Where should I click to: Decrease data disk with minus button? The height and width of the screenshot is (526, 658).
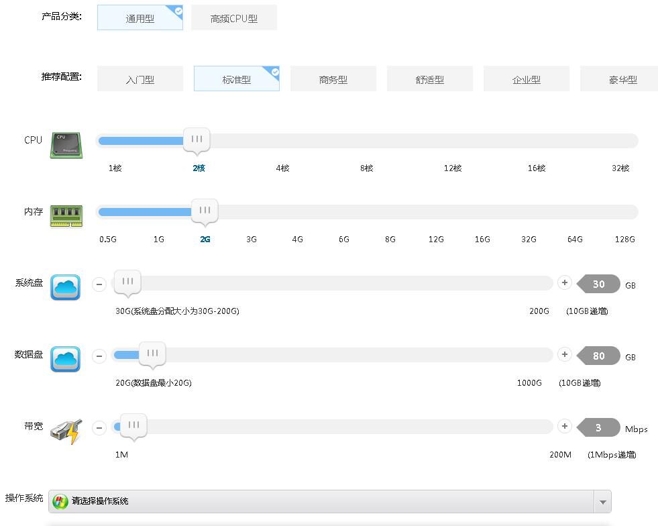pyautogui.click(x=99, y=356)
